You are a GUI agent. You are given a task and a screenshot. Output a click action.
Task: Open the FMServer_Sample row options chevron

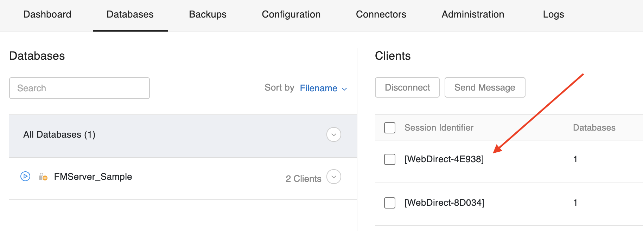click(x=333, y=177)
